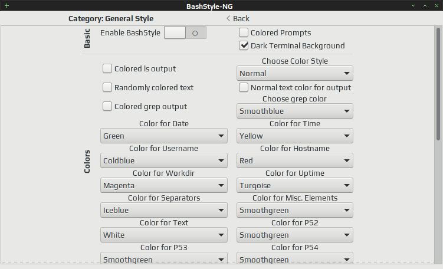The width and height of the screenshot is (443, 269).
Task: Open Color for Text dropdown
Action: 164,235
